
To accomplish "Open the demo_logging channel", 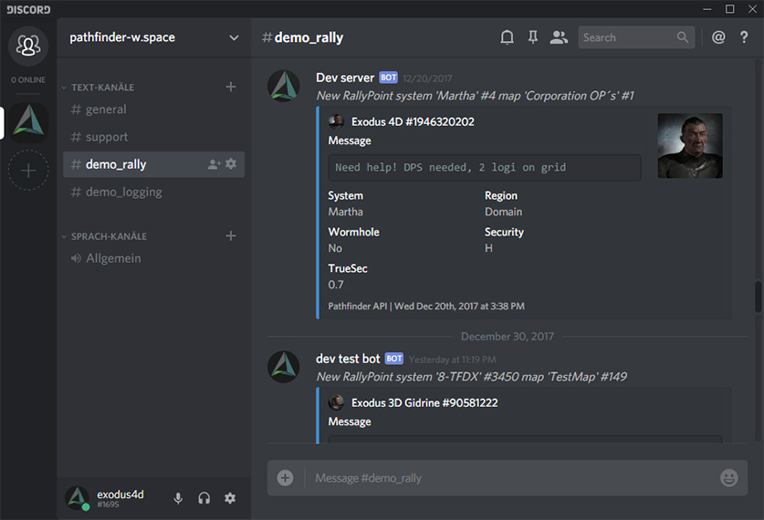I will pos(123,192).
